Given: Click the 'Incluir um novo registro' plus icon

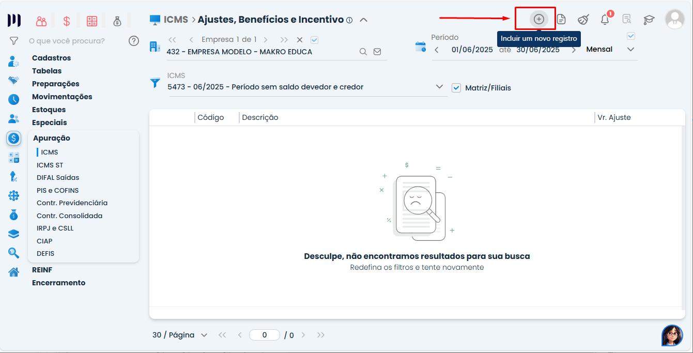Looking at the screenshot, I should [x=539, y=19].
